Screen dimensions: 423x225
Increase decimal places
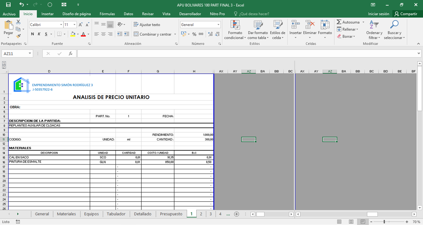[x=210, y=34]
